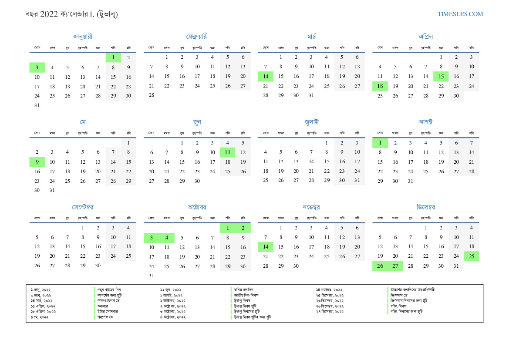This screenshot has height=360, width=509.
Task: Select highlighted June 11 date
Action: pyautogui.click(x=227, y=152)
